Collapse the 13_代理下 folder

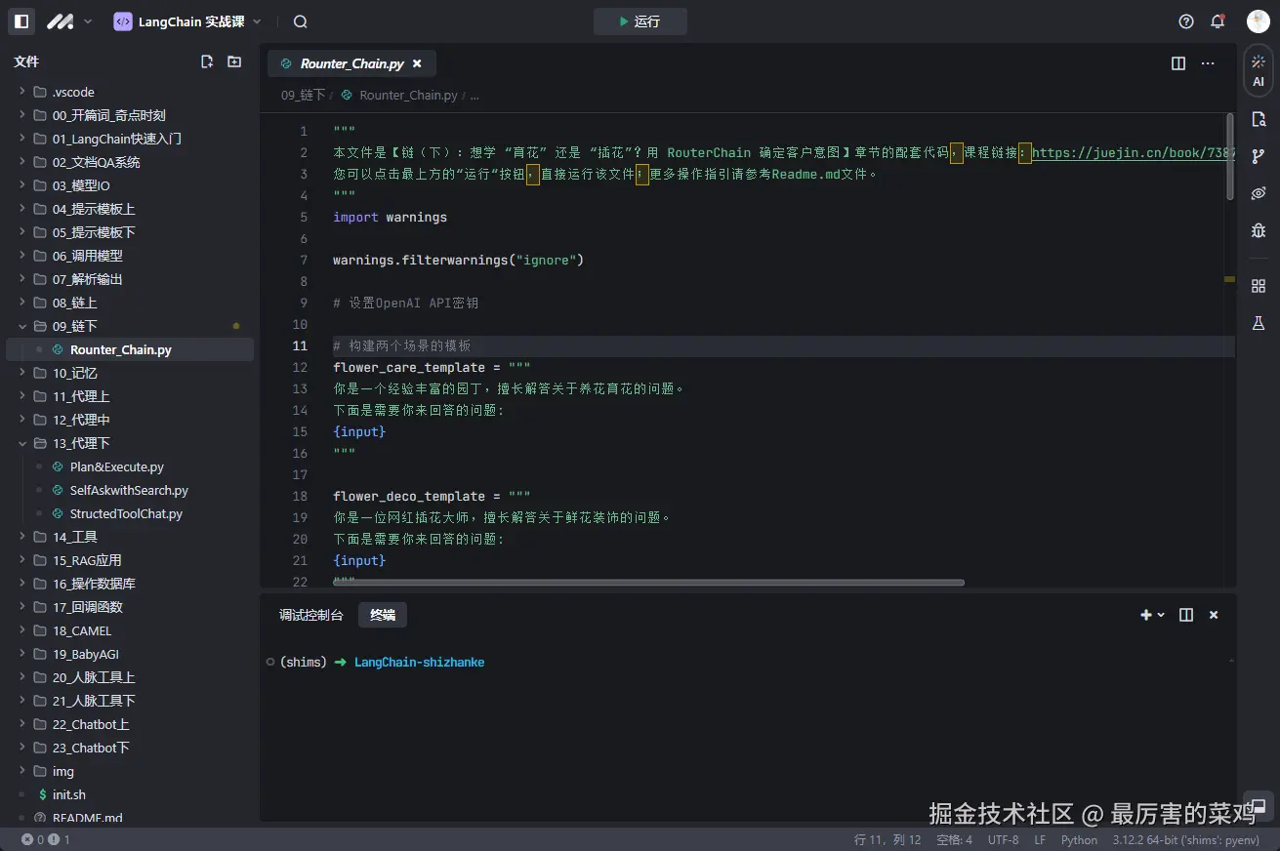pyautogui.click(x=74, y=443)
